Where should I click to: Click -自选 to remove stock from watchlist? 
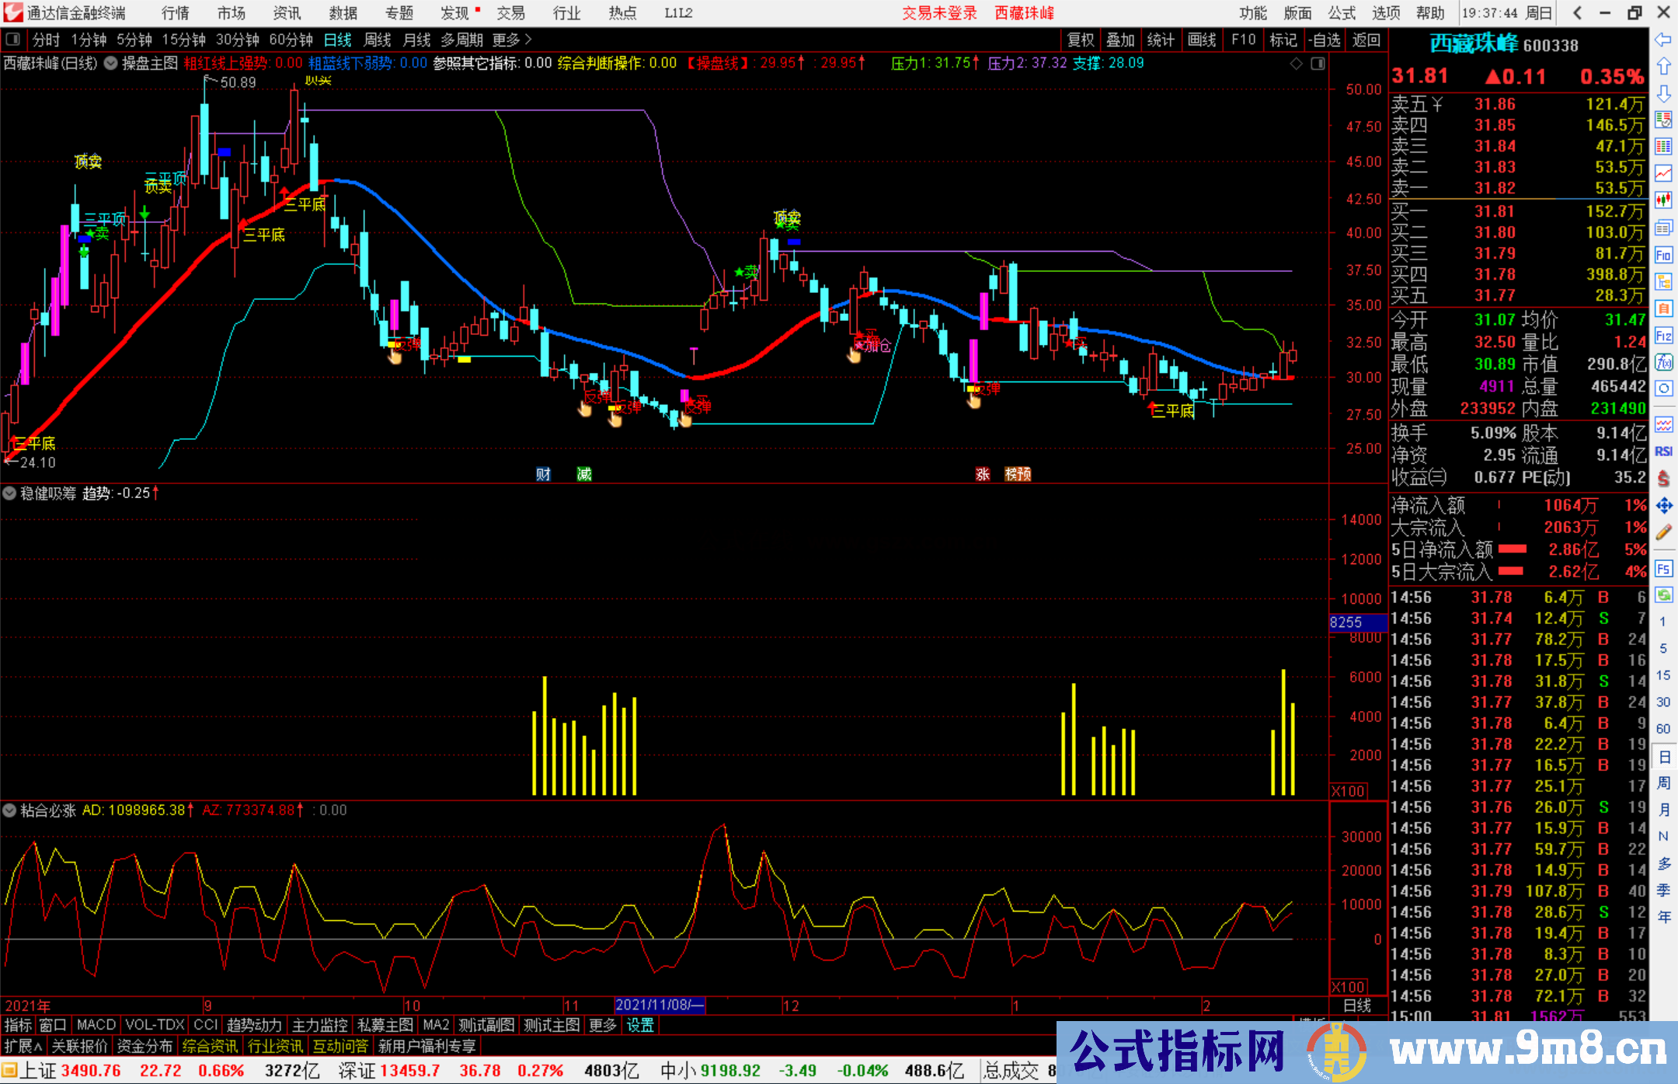1325,40
